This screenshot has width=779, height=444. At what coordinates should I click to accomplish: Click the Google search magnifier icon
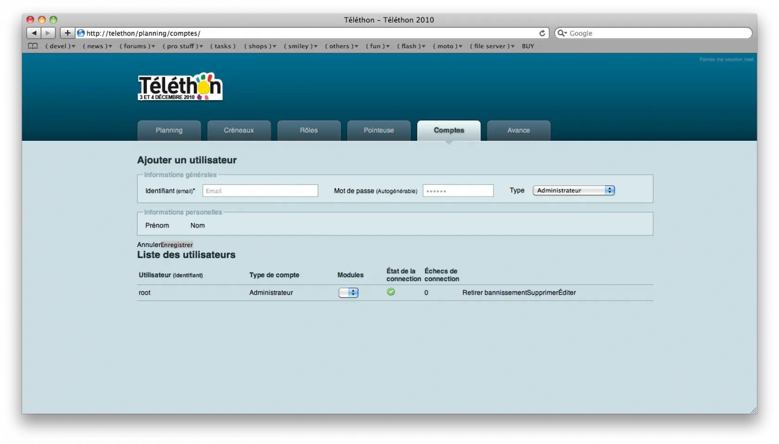pyautogui.click(x=562, y=33)
